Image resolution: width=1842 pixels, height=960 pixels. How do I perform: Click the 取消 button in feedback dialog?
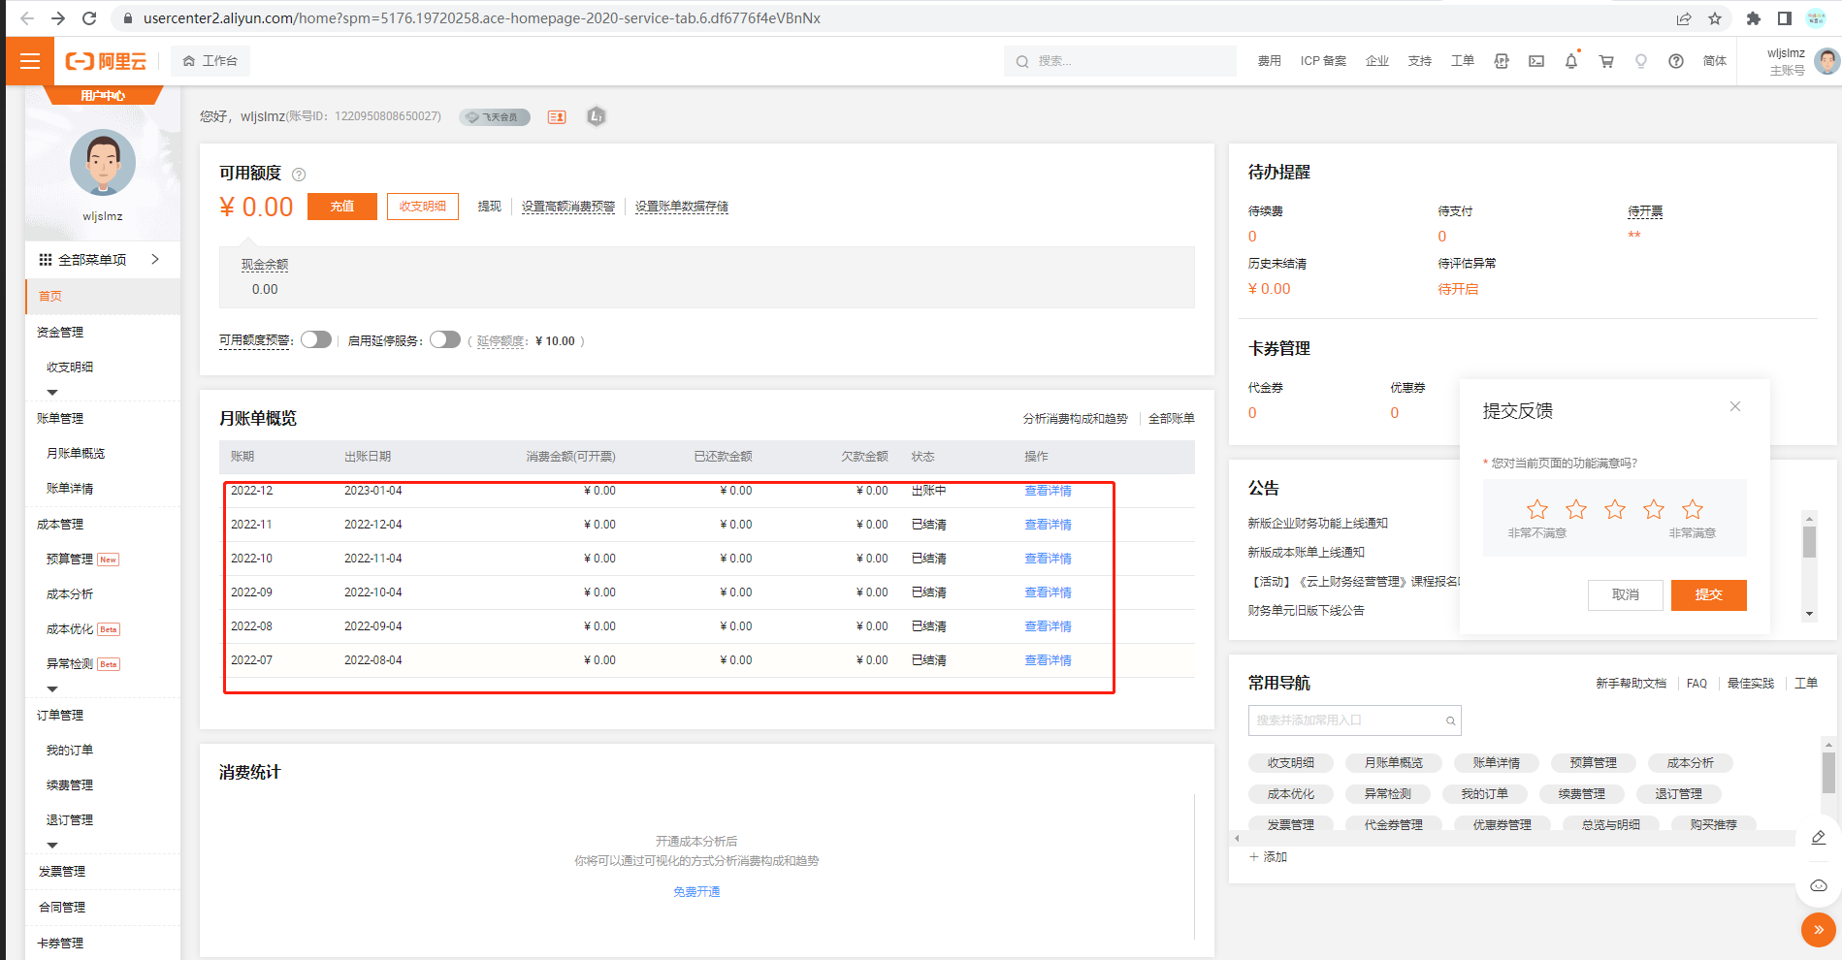pos(1626,595)
